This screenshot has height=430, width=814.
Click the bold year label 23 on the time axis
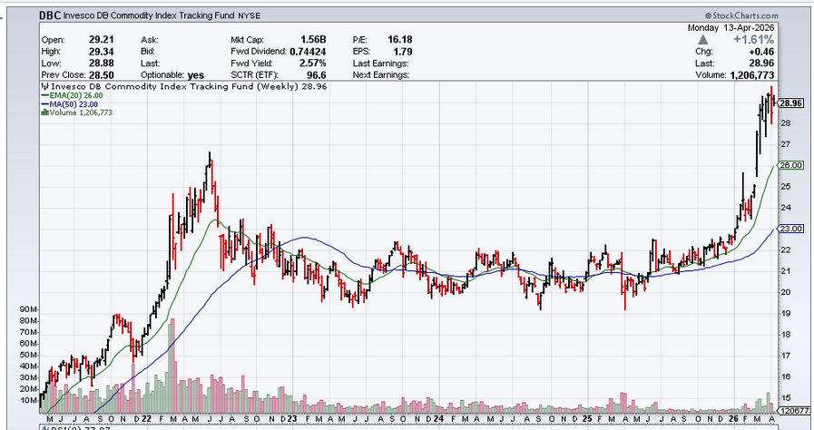point(292,418)
